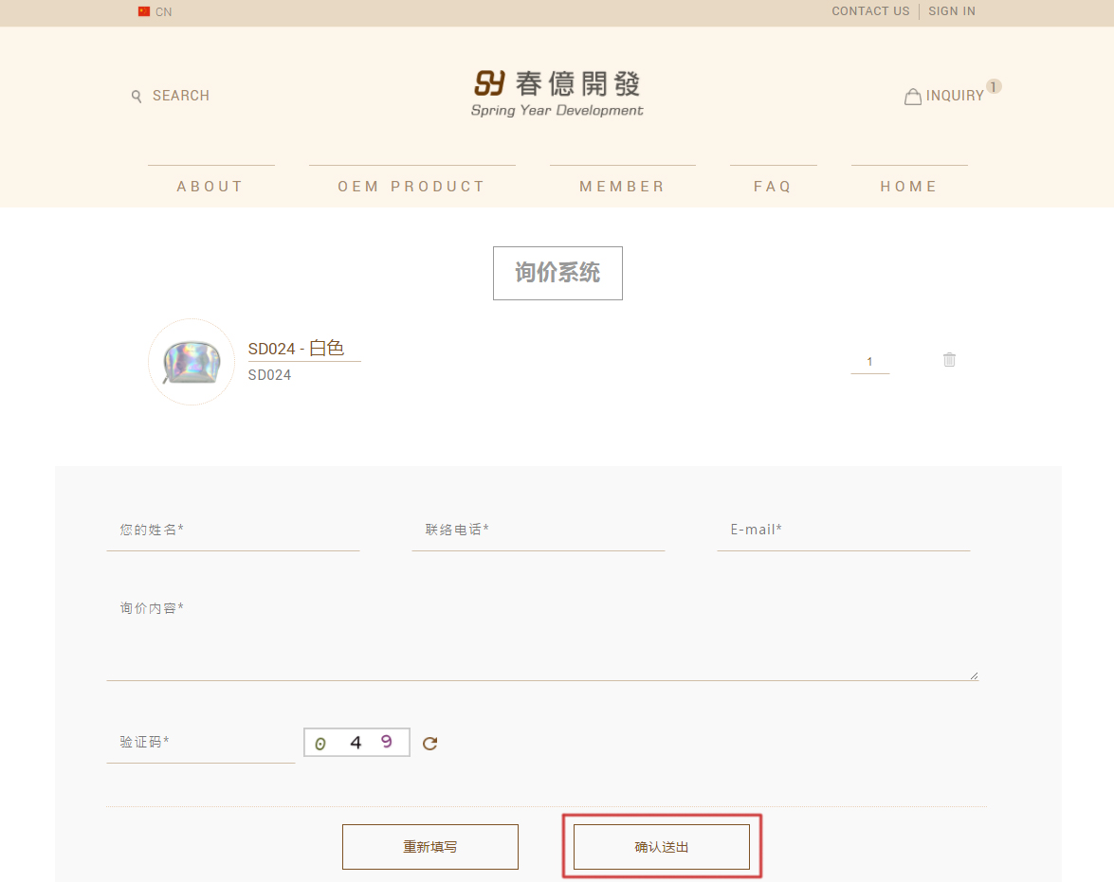
Task: Delete SD024 item with trash icon
Action: 949,359
